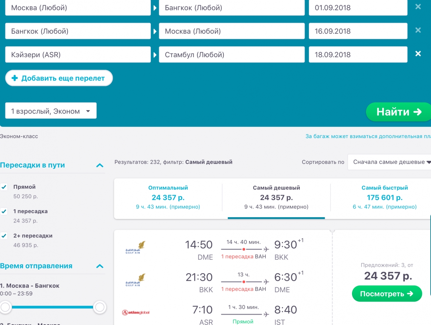The width and height of the screenshot is (431, 325).
Task: Delete the Кэйзери–Стамбул flight row with X
Action: tap(418, 54)
